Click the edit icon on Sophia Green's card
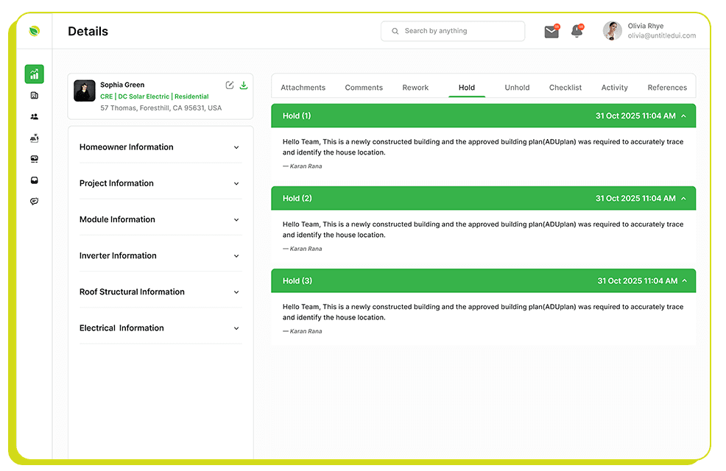This screenshot has width=726, height=471. 230,85
